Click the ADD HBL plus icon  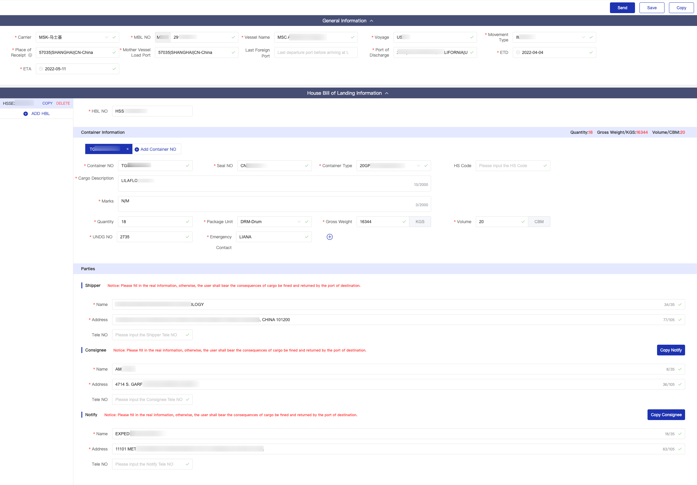[x=26, y=114]
